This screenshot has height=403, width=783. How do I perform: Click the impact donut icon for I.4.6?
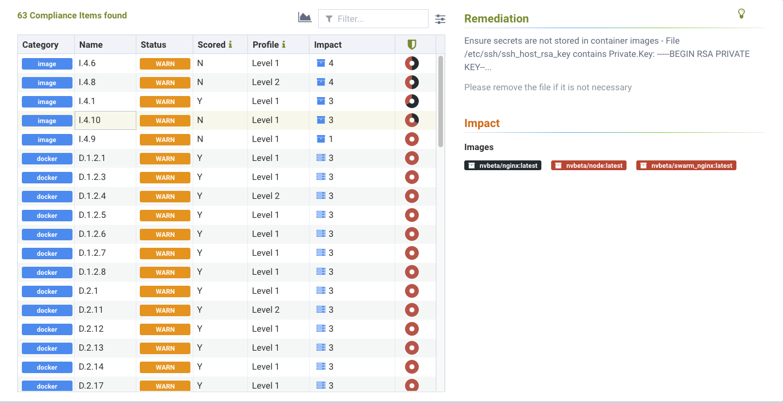point(411,63)
